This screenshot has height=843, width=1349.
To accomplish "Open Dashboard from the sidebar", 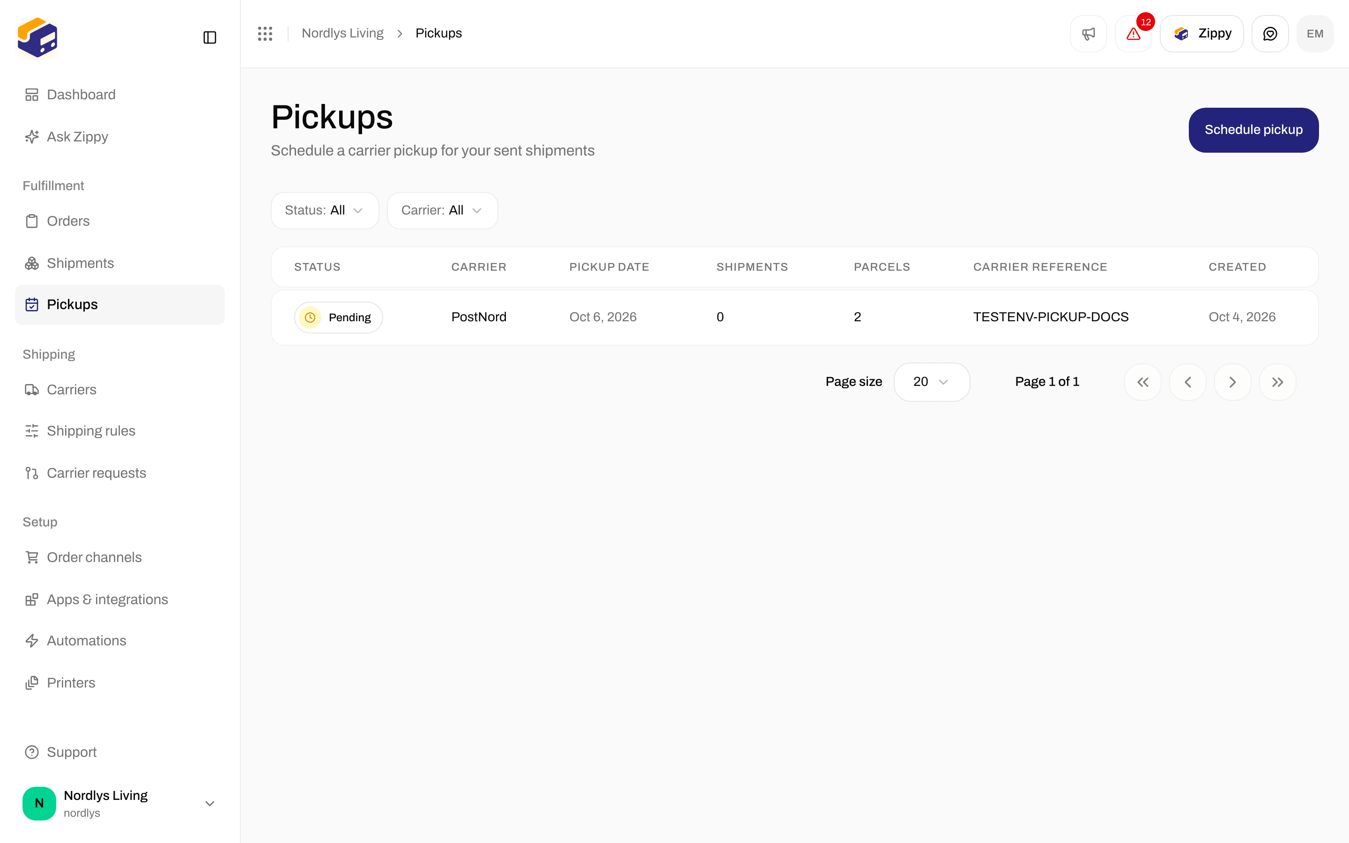I will [120, 95].
